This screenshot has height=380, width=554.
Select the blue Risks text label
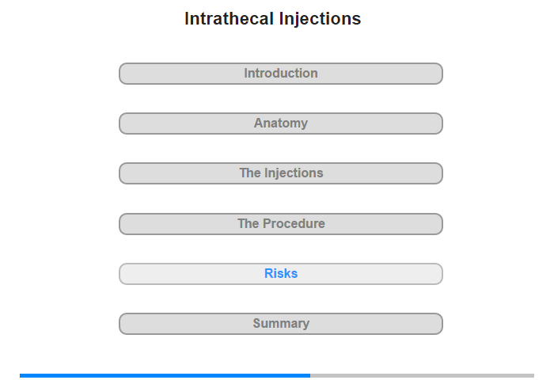click(x=281, y=273)
